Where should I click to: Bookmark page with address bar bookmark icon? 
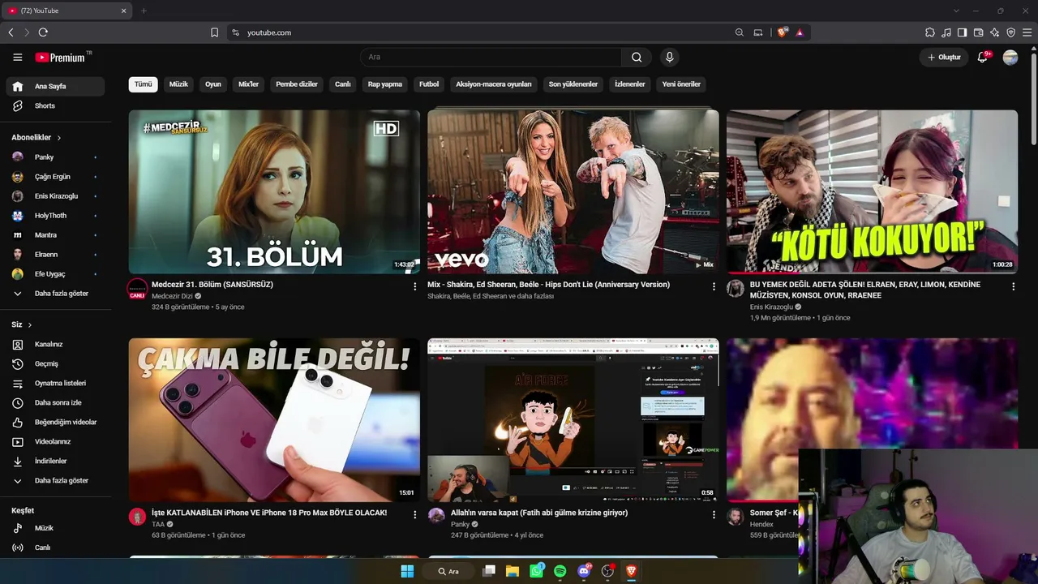point(214,32)
